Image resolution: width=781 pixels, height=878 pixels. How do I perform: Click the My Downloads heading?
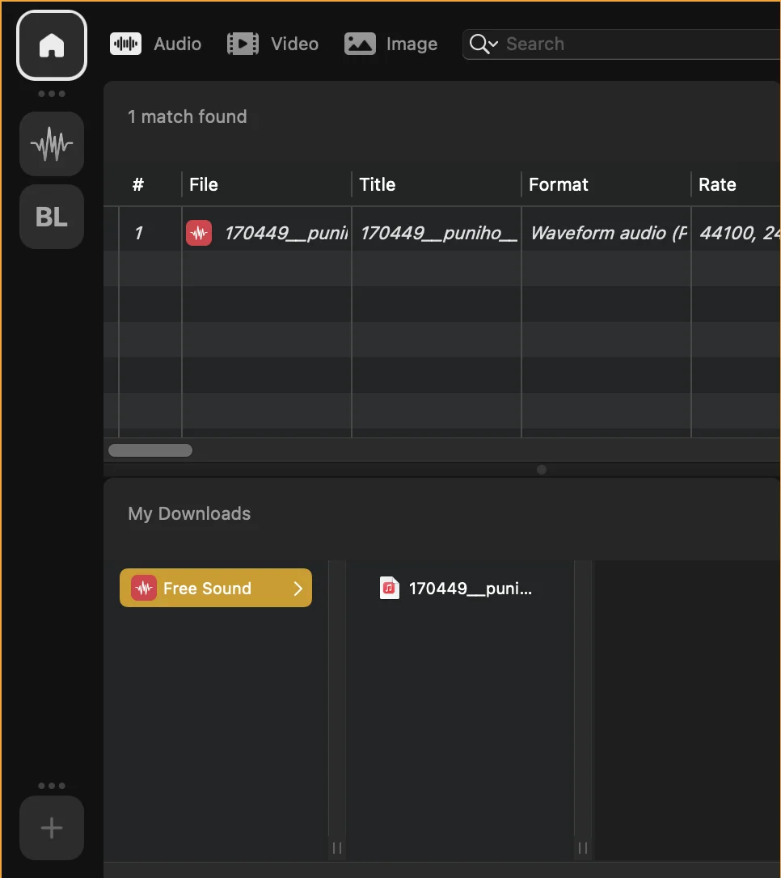[x=189, y=513]
